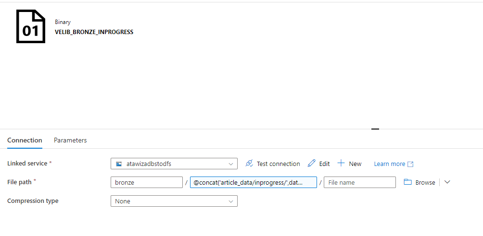
Task: Click the Compression type label
Action: (x=33, y=201)
